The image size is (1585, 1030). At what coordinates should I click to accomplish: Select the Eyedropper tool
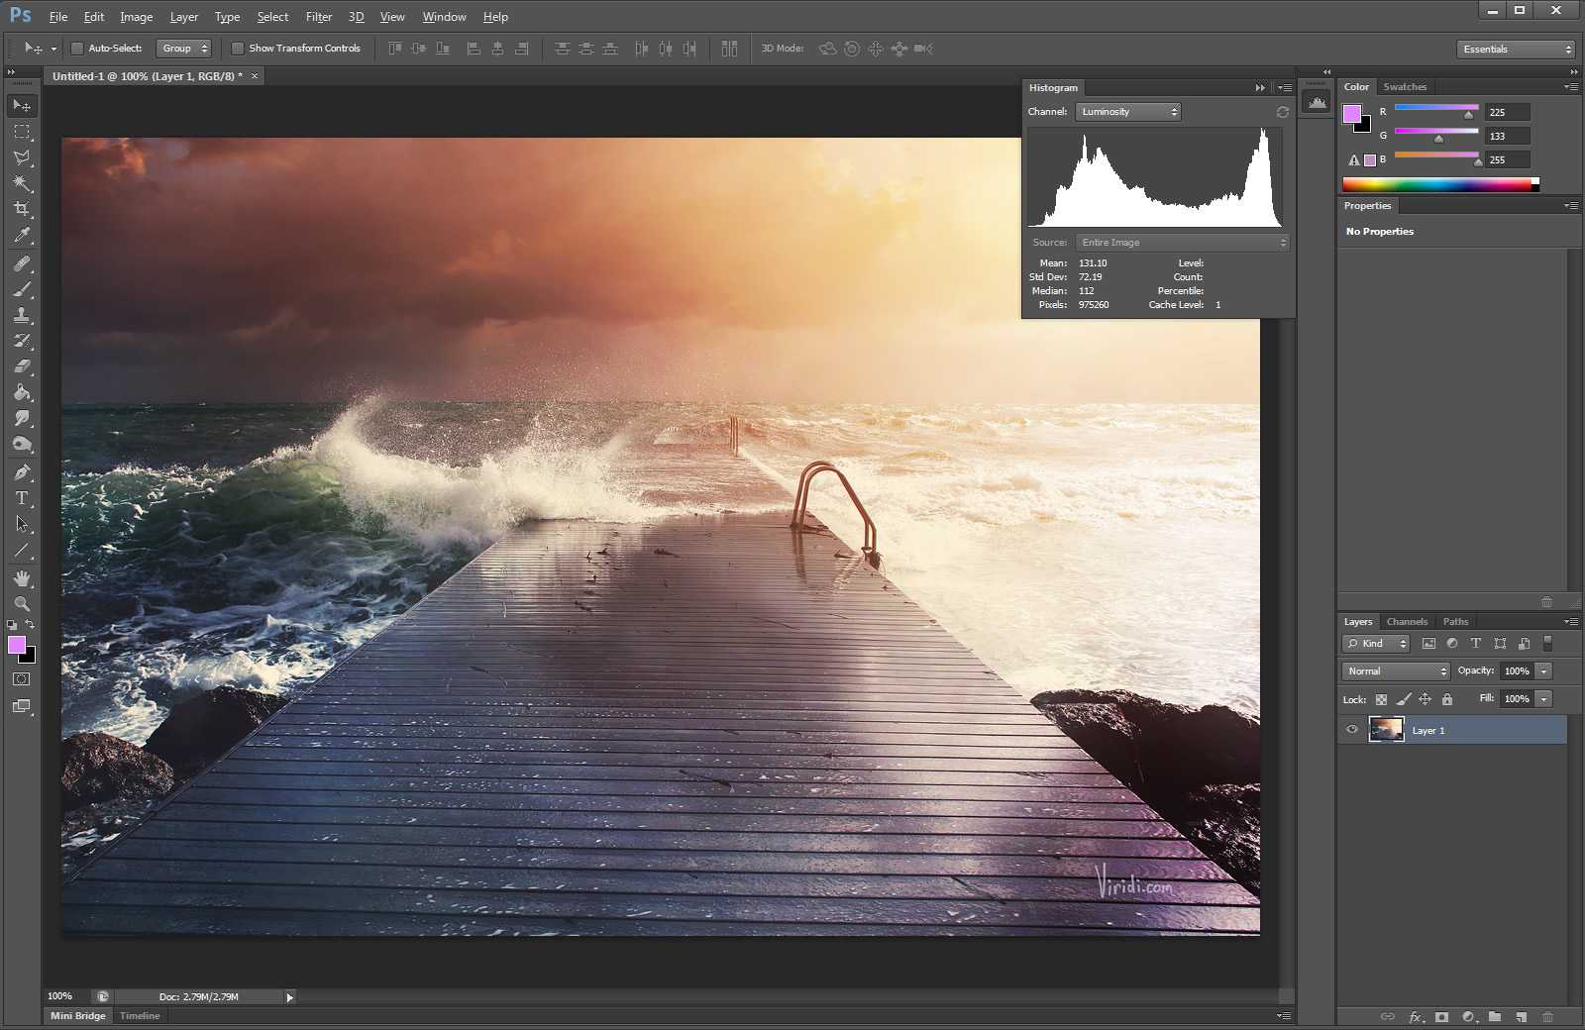coord(22,236)
